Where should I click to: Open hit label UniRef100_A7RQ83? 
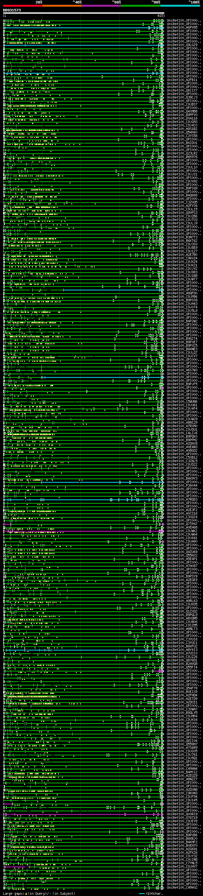[x=182, y=499]
